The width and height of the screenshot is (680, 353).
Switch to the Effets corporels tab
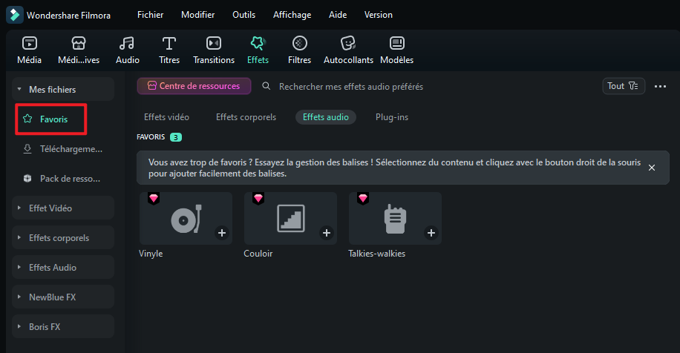[246, 117]
